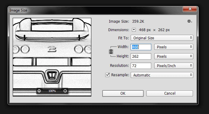Click the car preview image
The image size is (209, 114).
click(52, 57)
